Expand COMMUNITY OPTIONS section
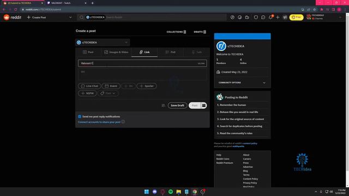 click(x=242, y=83)
